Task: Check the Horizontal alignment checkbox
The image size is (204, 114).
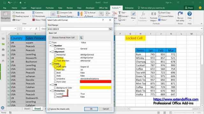Action: [x=55, y=55]
